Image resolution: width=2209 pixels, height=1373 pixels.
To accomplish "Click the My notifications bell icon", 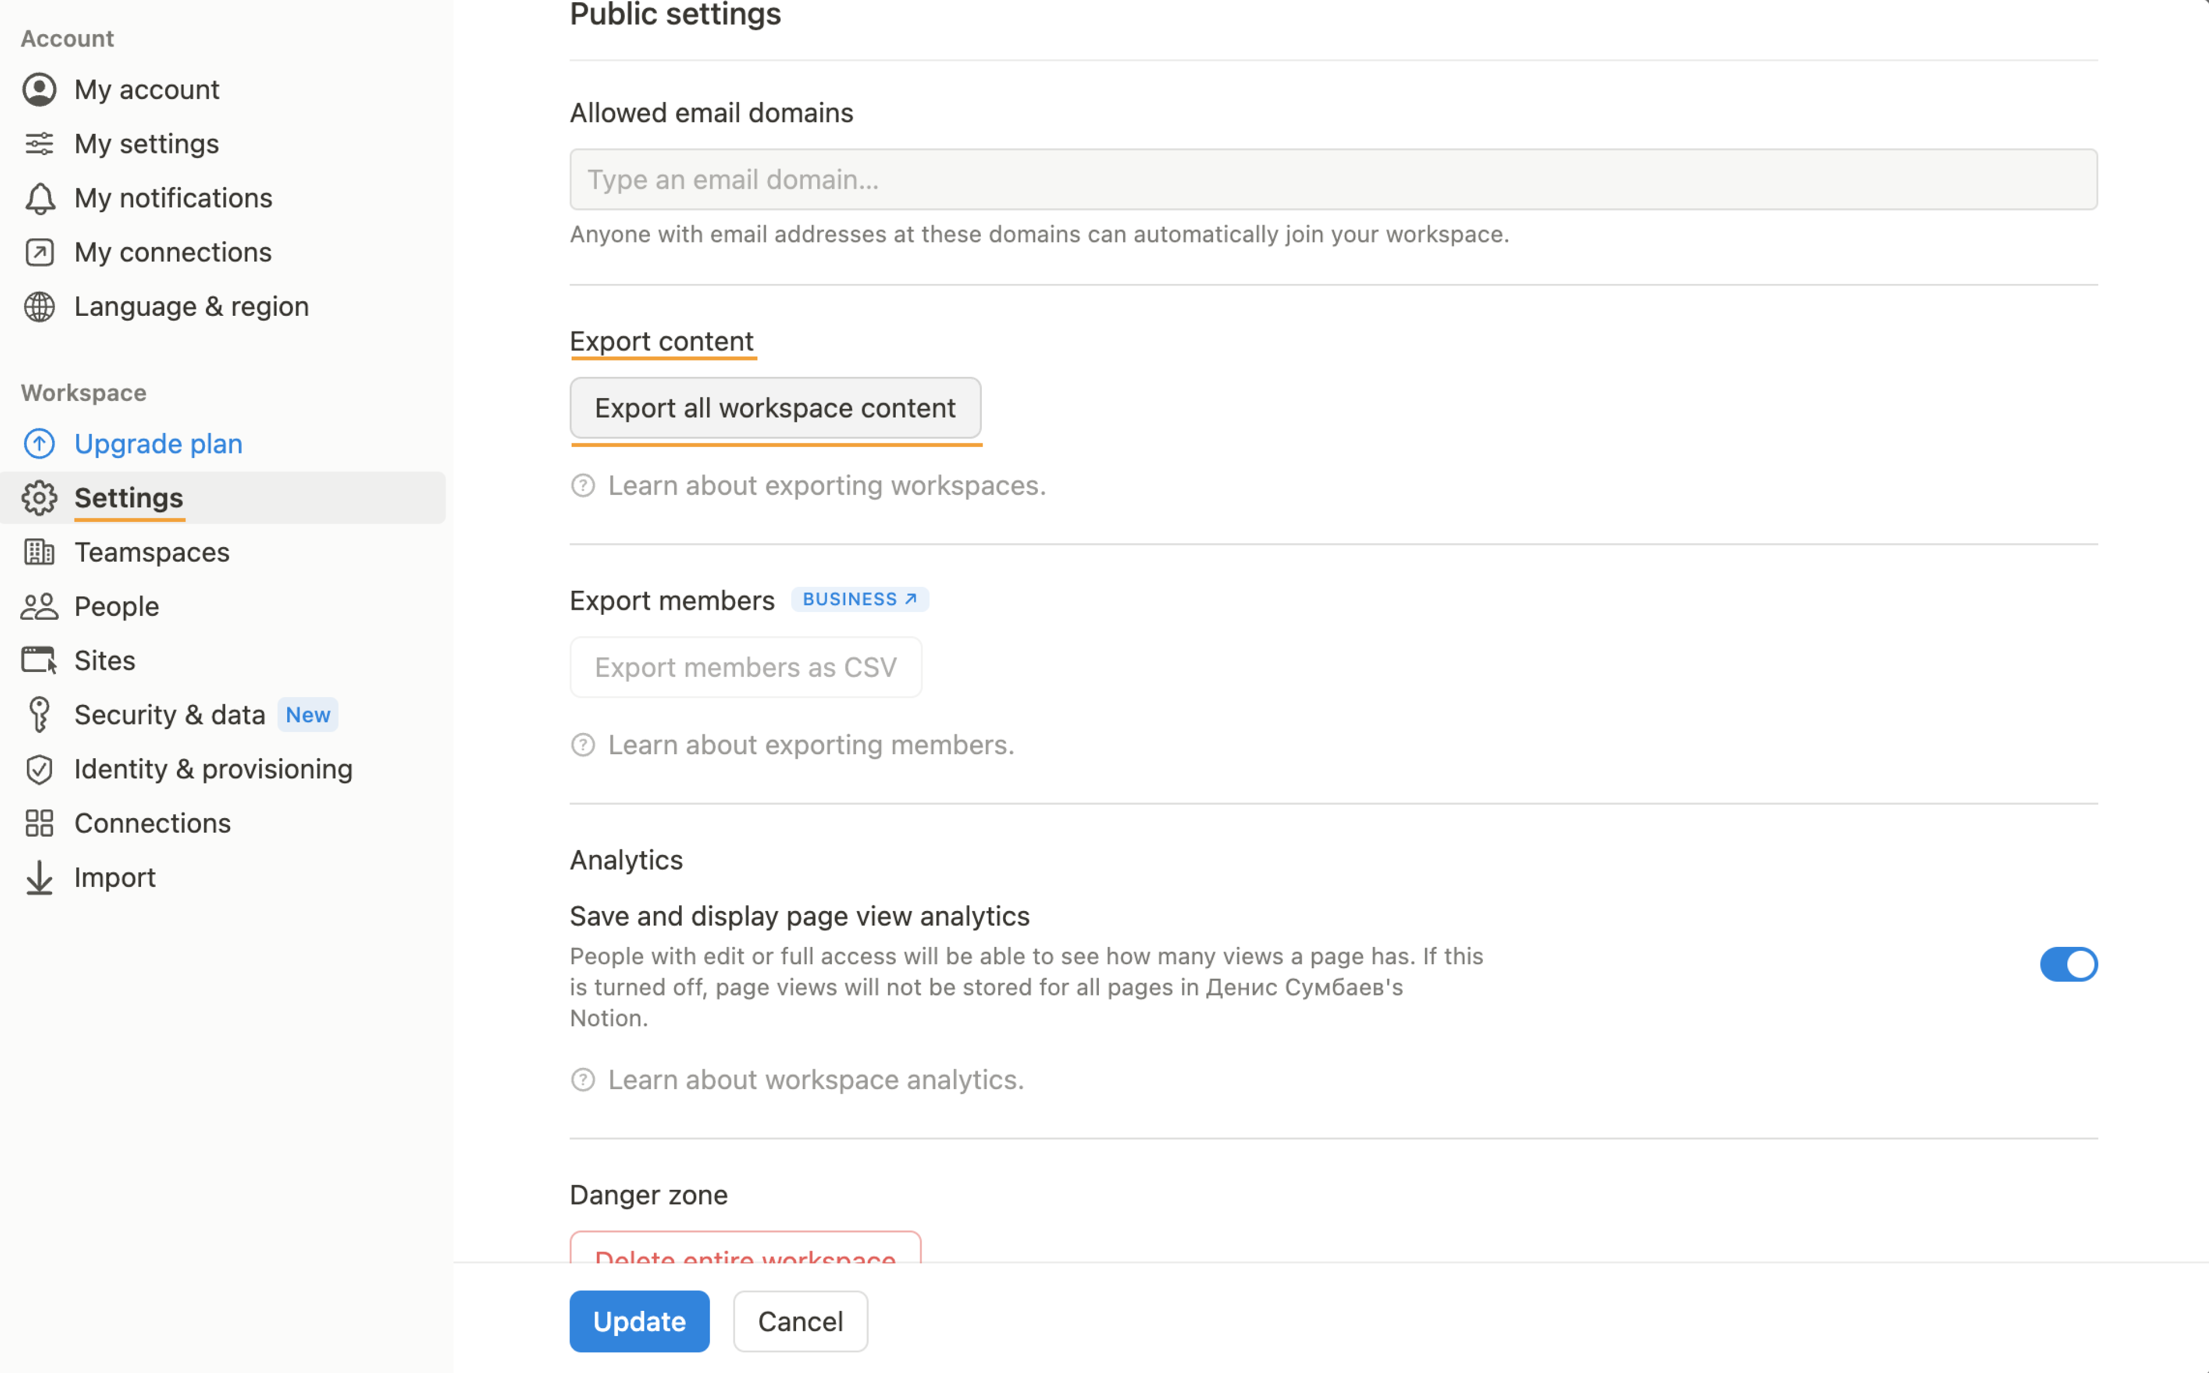I will (40, 196).
